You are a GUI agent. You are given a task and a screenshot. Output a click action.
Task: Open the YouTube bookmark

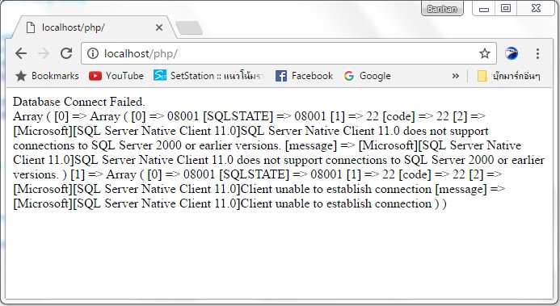(116, 76)
